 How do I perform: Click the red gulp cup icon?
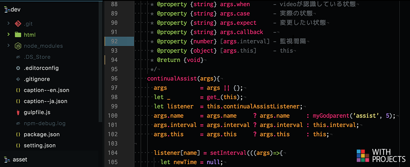[x=18, y=112]
